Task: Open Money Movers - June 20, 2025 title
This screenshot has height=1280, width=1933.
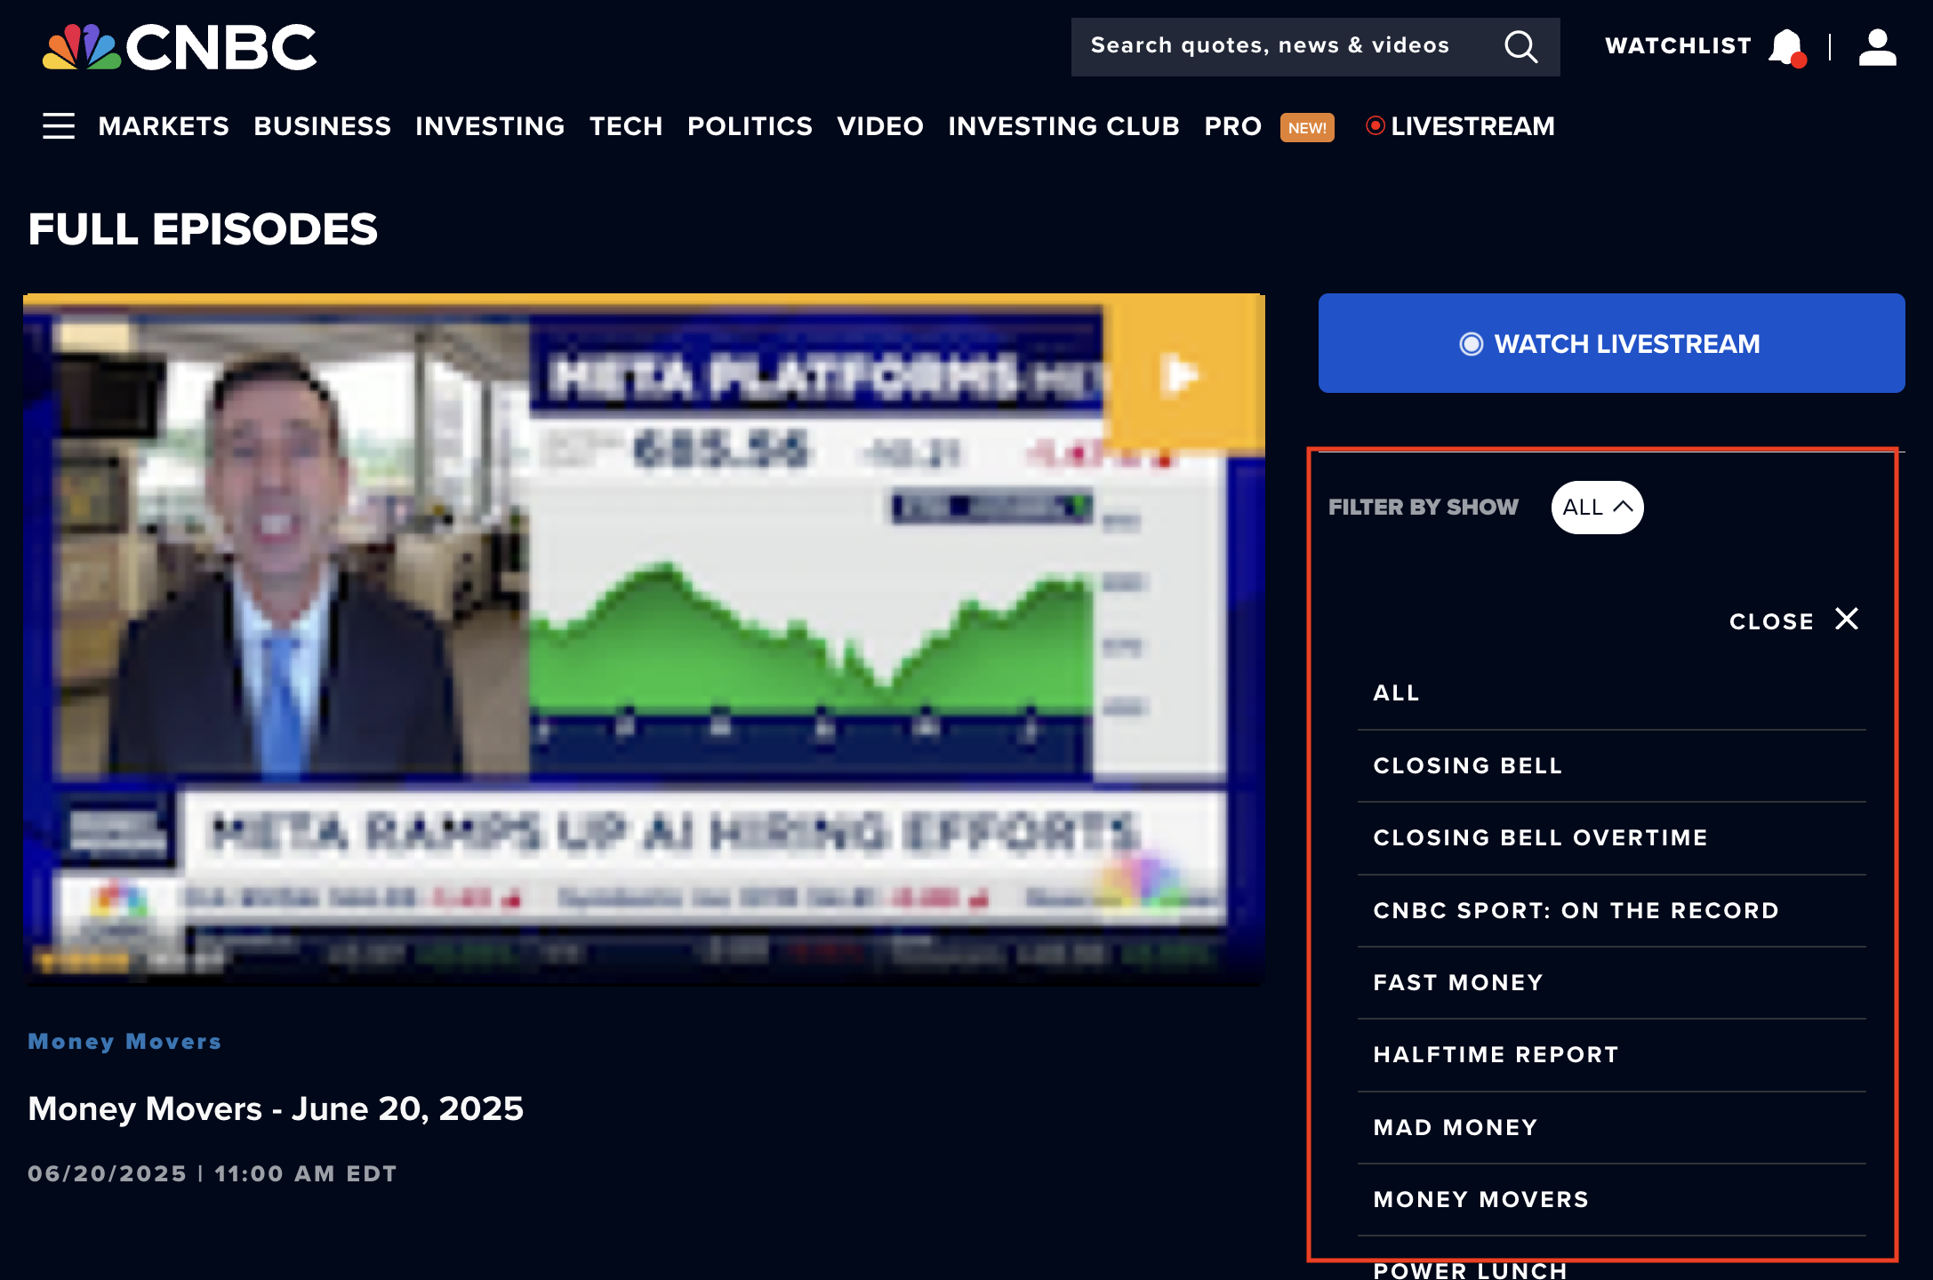Action: pos(276,1109)
